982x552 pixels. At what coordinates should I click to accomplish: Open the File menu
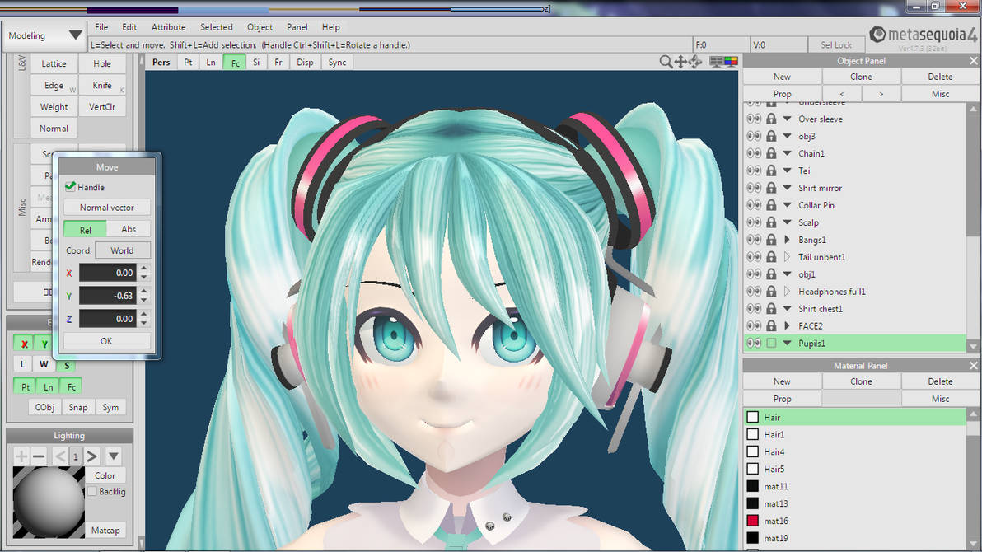pos(101,27)
